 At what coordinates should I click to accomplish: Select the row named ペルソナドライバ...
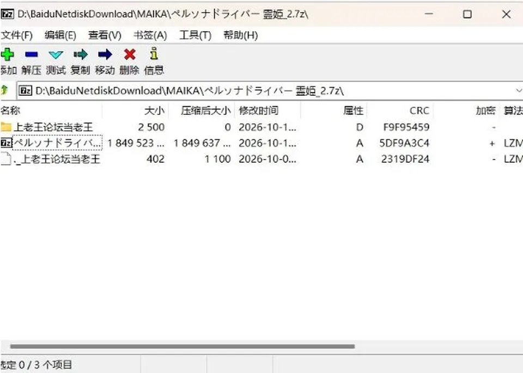(261, 143)
